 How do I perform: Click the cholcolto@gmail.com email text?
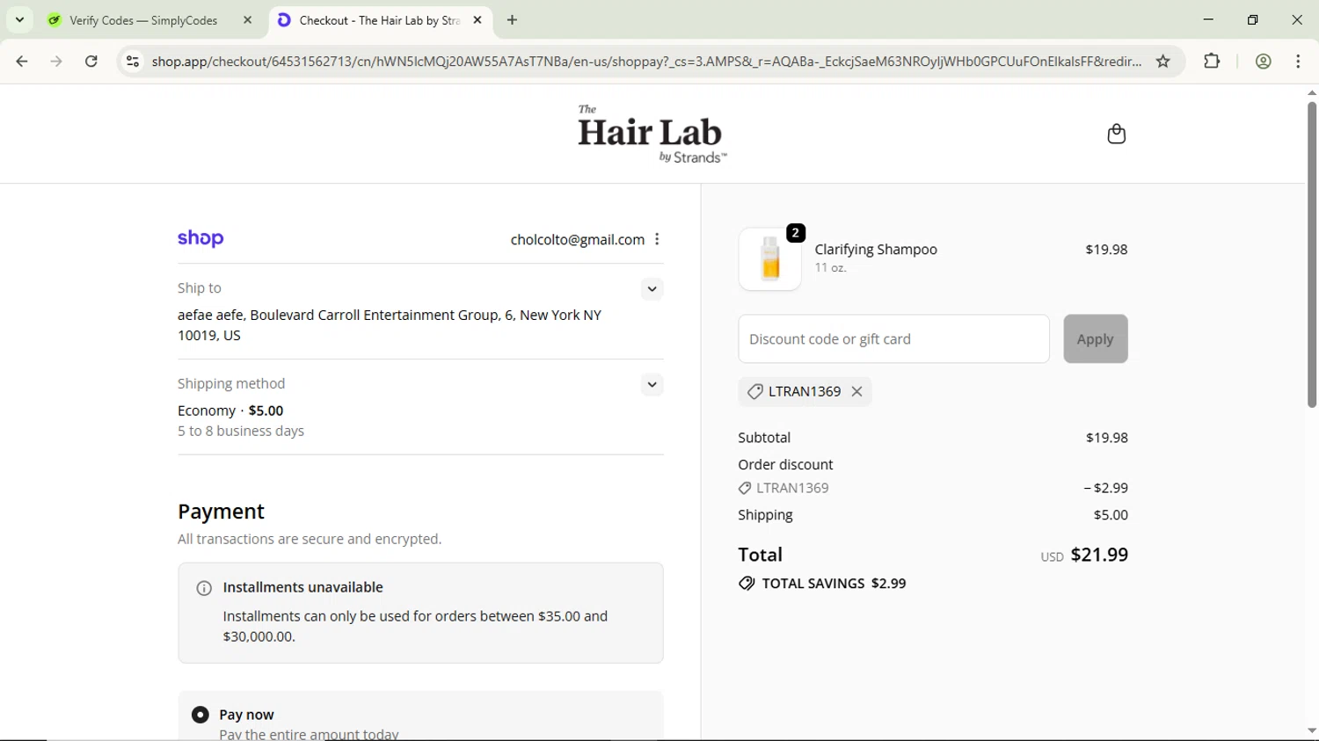pyautogui.click(x=578, y=240)
